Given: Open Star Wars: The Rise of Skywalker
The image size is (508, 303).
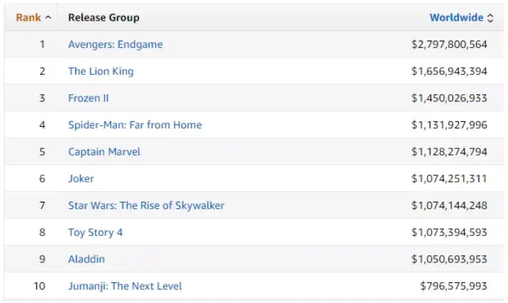Looking at the screenshot, I should coord(146,205).
